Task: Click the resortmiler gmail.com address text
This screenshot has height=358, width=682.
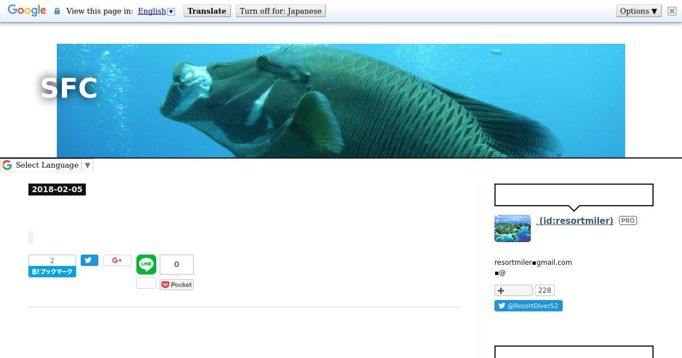Action: 533,263
